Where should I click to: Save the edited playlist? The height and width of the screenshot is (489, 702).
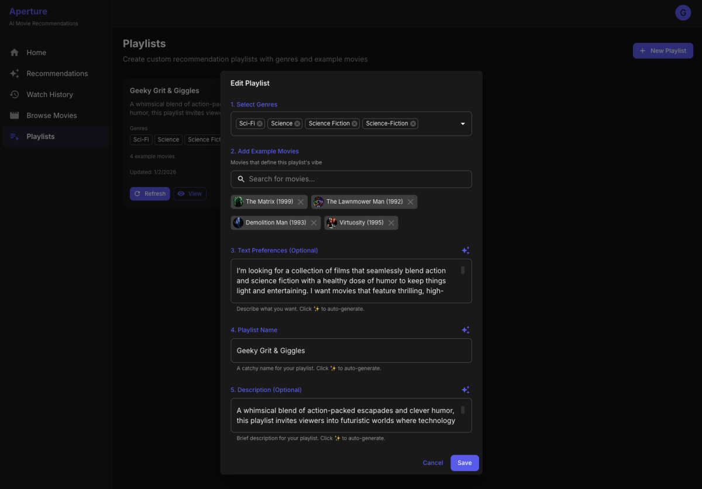coord(464,463)
